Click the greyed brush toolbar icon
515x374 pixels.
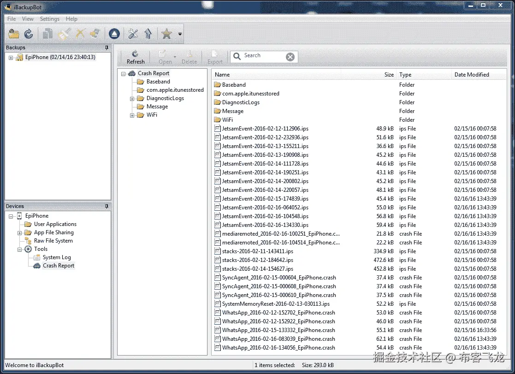pos(64,34)
